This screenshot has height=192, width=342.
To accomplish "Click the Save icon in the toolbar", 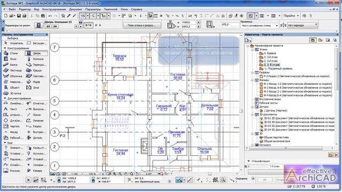I will (19, 16).
